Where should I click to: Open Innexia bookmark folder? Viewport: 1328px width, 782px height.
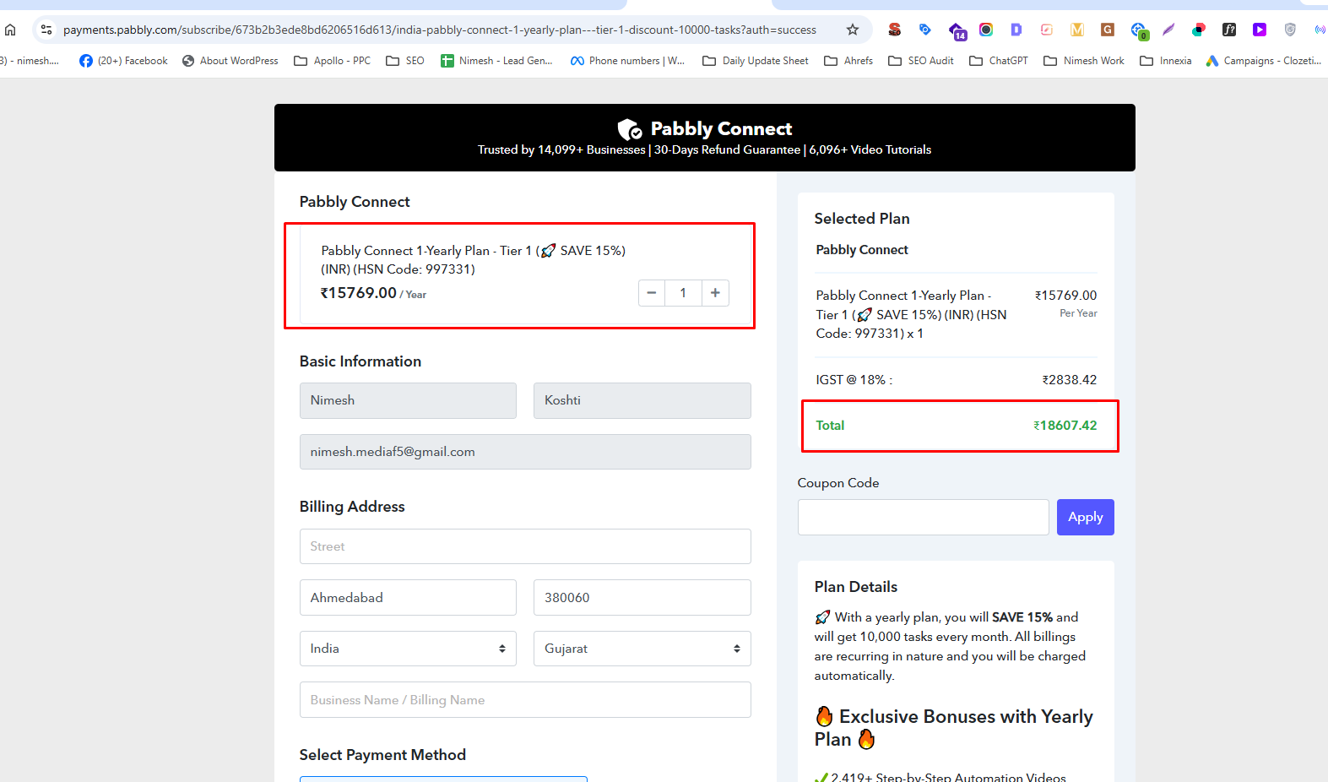tap(1165, 61)
